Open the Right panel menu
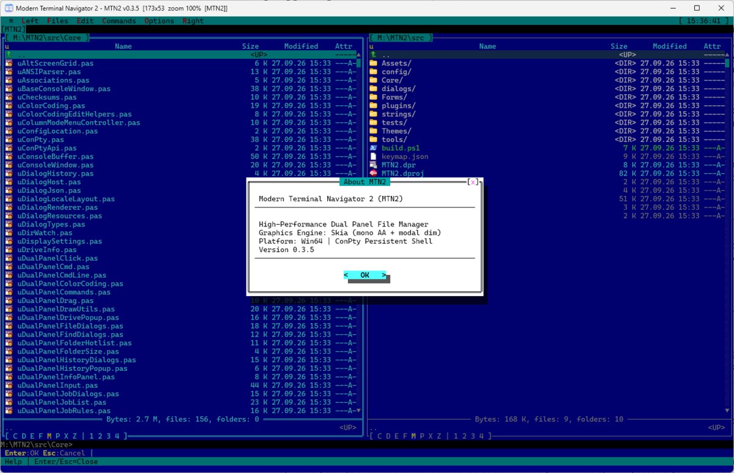Image resolution: width=734 pixels, height=473 pixels. point(193,21)
